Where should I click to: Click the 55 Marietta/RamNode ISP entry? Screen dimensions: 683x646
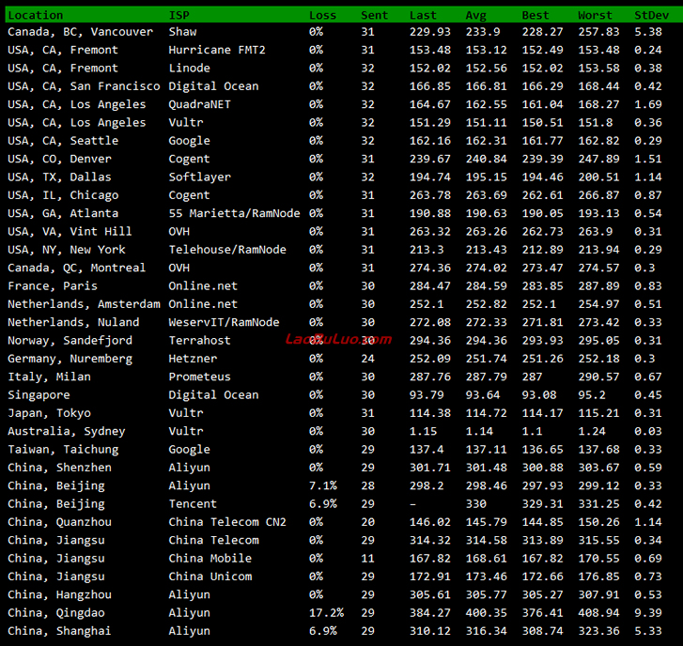click(234, 213)
